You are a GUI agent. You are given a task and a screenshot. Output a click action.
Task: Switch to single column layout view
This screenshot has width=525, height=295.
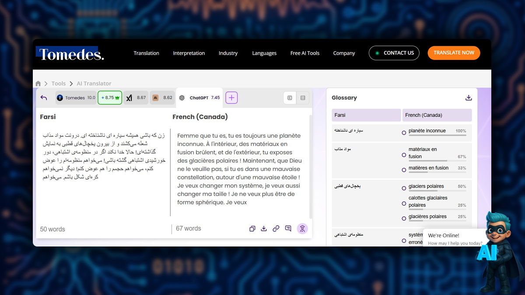pos(290,98)
